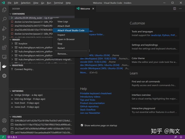Image resolution: width=185 pixels, height=139 pixels.
Task: Open the Terminal menu
Action: point(58,3)
